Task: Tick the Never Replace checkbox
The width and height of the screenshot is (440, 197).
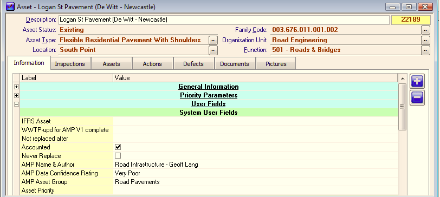Action: (118, 156)
